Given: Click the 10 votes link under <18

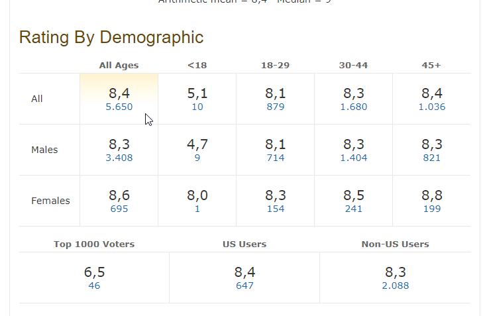Looking at the screenshot, I should [197, 107].
